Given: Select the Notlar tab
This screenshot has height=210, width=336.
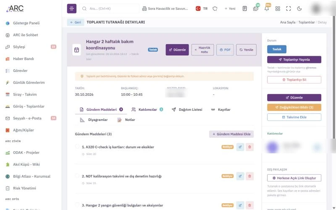Looking at the screenshot, I should pyautogui.click(x=126, y=120).
